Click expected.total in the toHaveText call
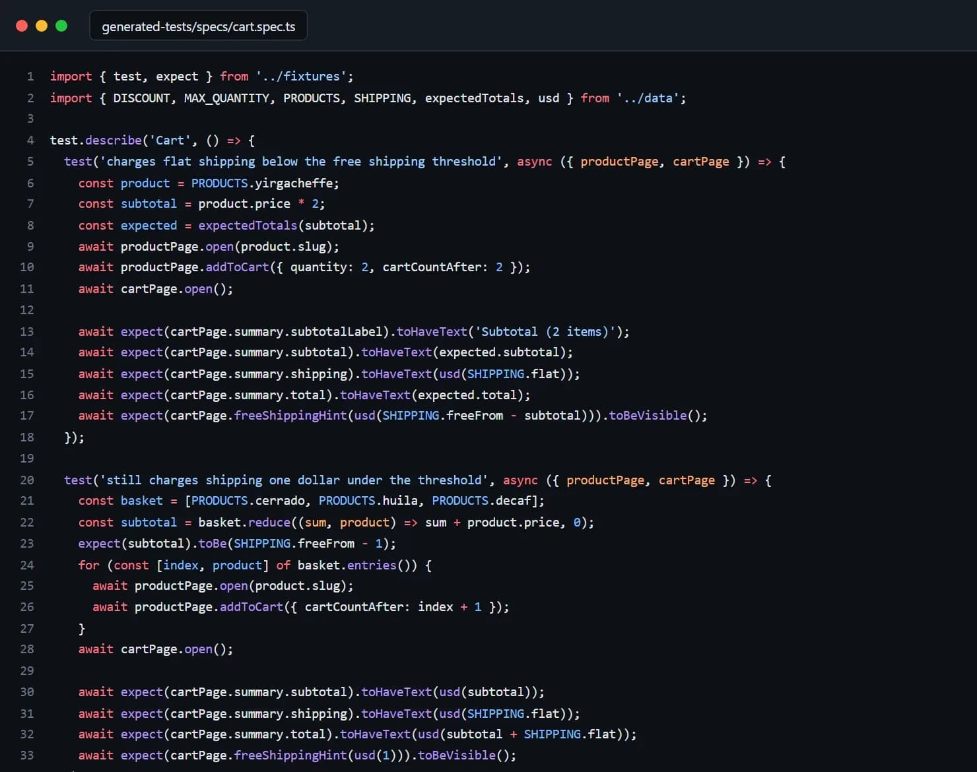The image size is (977, 772). click(467, 395)
